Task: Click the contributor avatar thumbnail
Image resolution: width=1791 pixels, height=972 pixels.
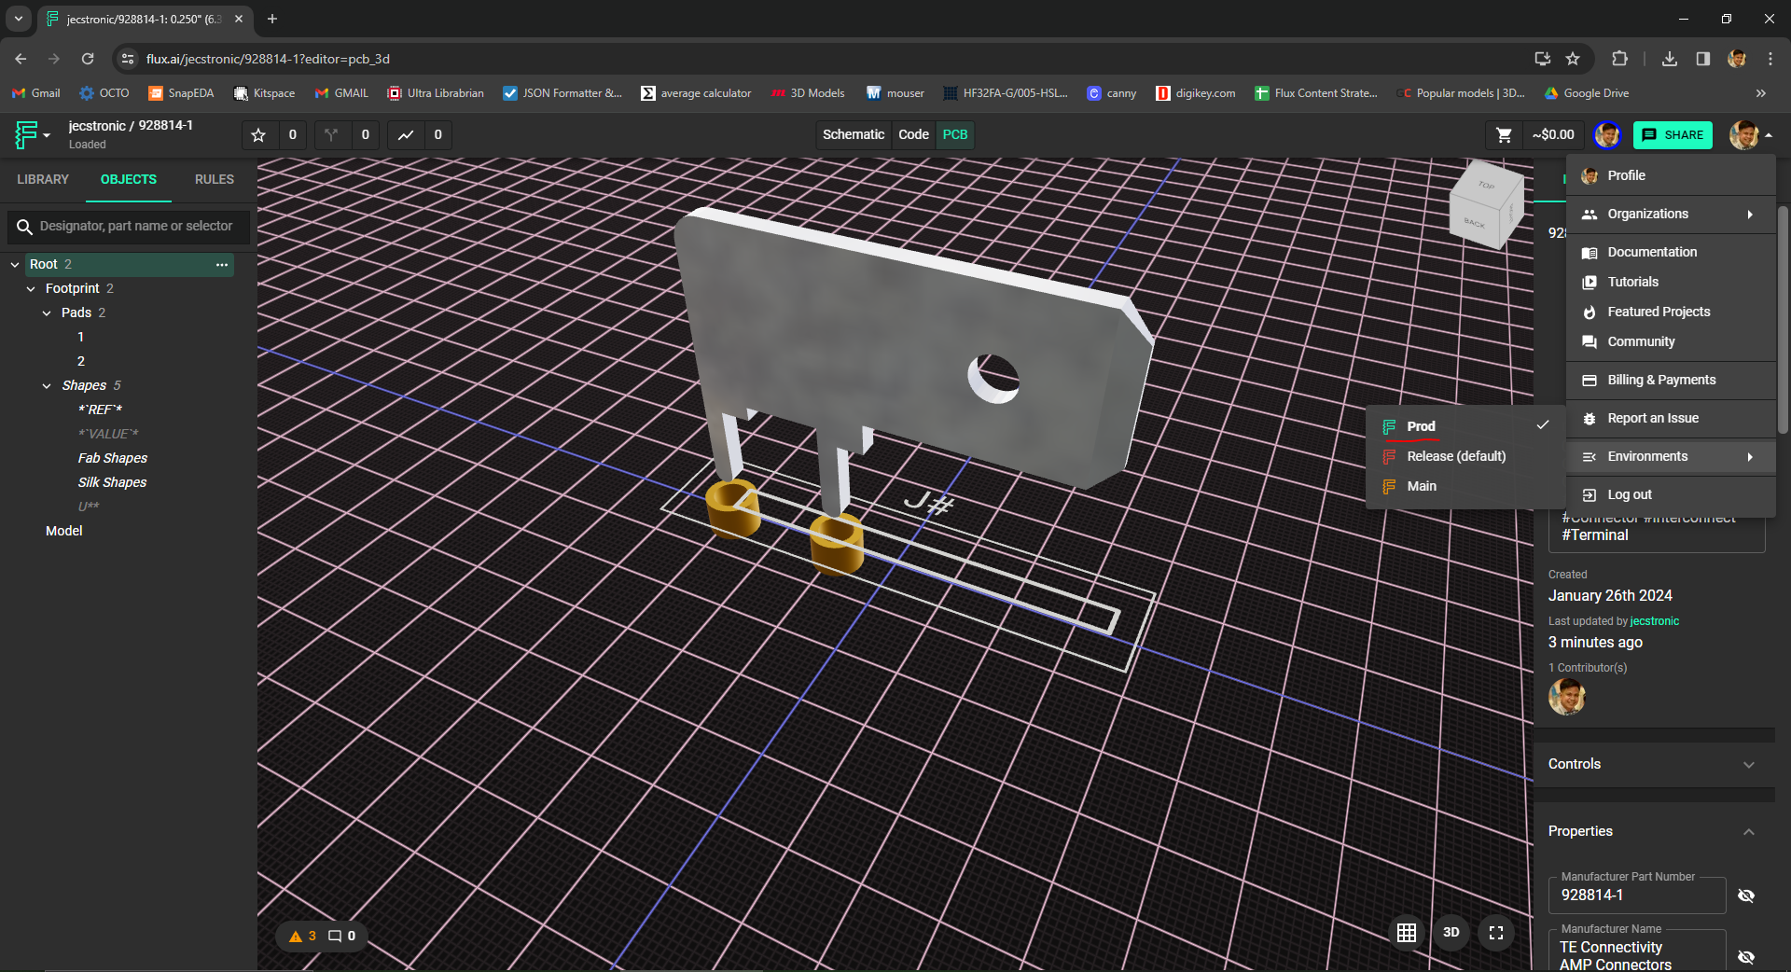Action: coord(1567,696)
